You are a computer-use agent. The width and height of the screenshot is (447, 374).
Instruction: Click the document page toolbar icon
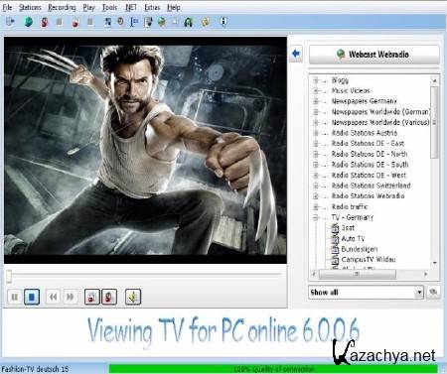point(148,22)
